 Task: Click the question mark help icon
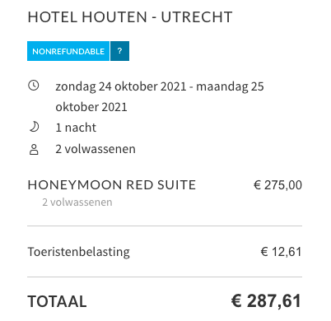click(x=119, y=51)
